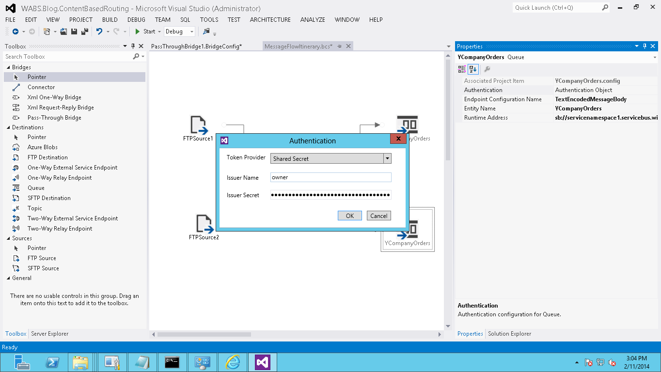Open Internet Explorer from the taskbar
Image resolution: width=661 pixels, height=372 pixels.
click(x=233, y=362)
